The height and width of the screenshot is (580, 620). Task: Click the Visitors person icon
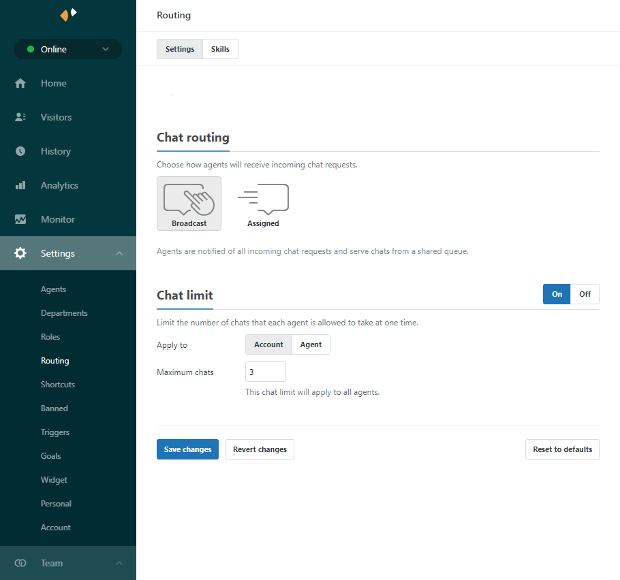(x=20, y=117)
